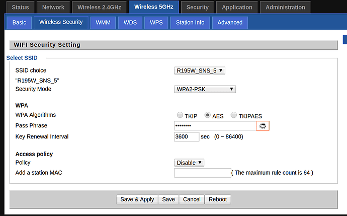Open the Administration tab
The width and height of the screenshot is (347, 216).
285,8
